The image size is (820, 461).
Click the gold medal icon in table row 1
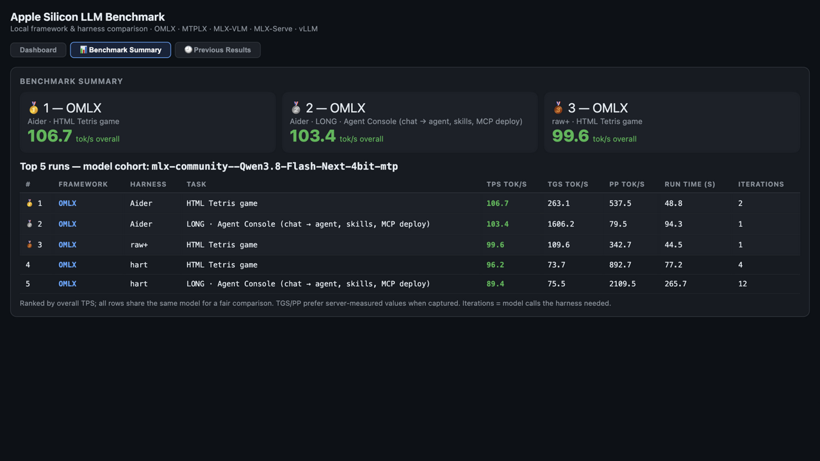coord(29,204)
